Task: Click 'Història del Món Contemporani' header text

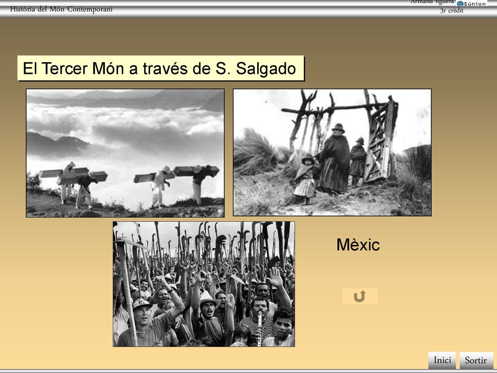Action: click(61, 9)
